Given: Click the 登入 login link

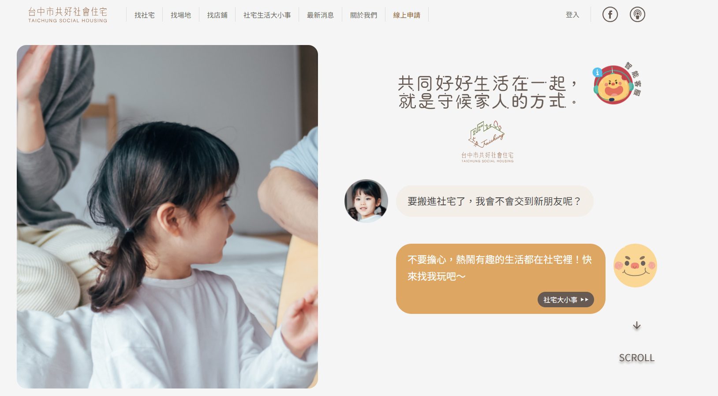Looking at the screenshot, I should click(572, 15).
